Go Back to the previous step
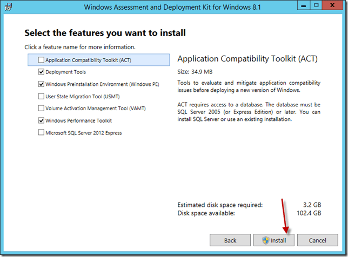348x257 pixels. [x=230, y=240]
